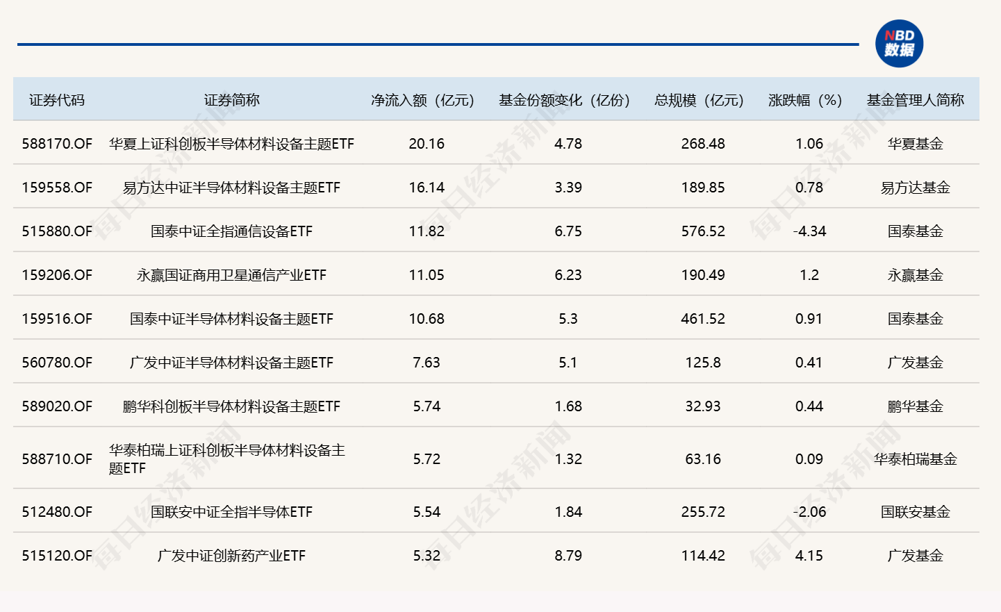
Task: Click the 净流入额（亿元） column header
Action: click(x=422, y=100)
